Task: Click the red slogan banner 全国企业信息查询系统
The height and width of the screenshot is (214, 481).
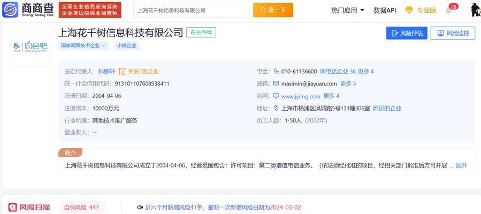Action: point(90,10)
